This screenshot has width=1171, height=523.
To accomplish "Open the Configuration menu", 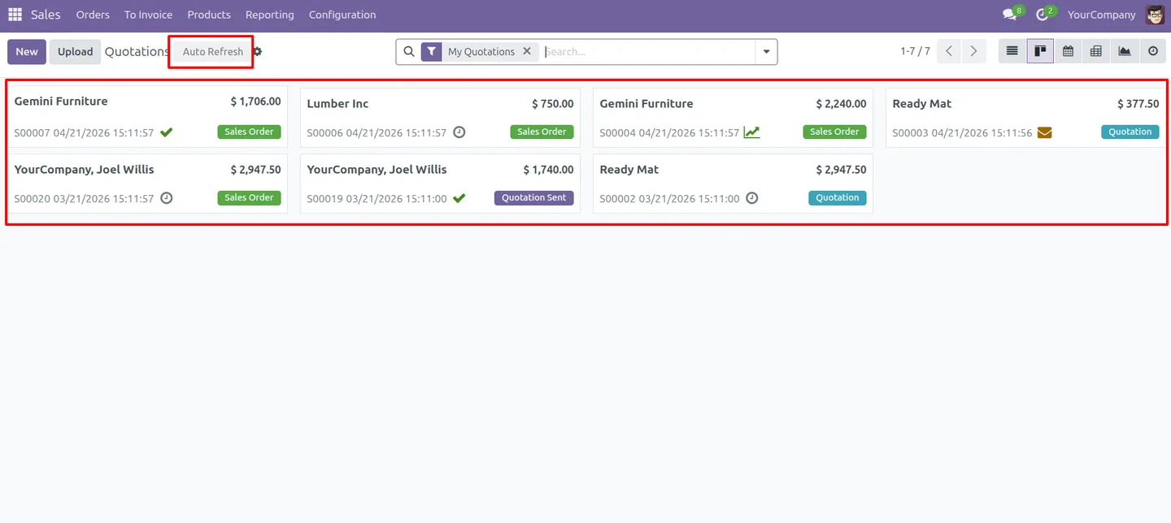I will coord(342,15).
